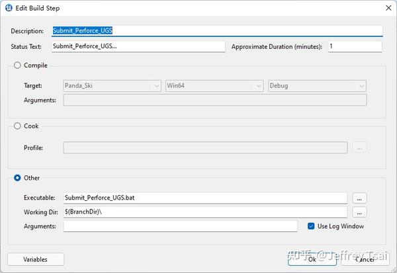
Task: Open the Variables button
Action: point(35,259)
